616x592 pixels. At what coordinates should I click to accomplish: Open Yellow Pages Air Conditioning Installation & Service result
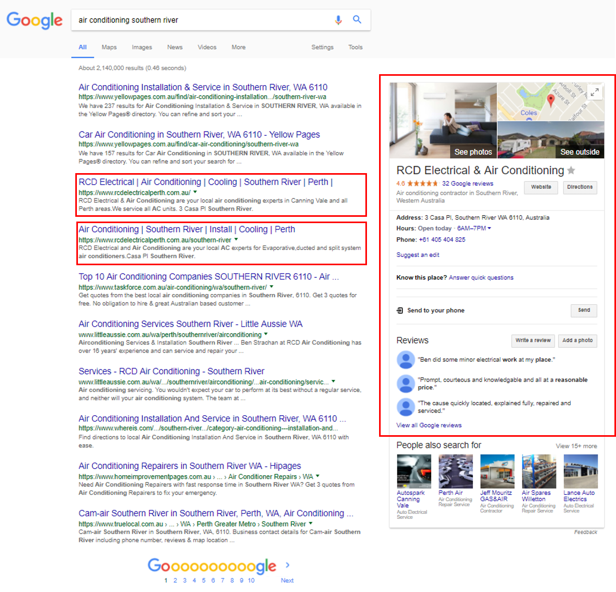click(x=203, y=87)
